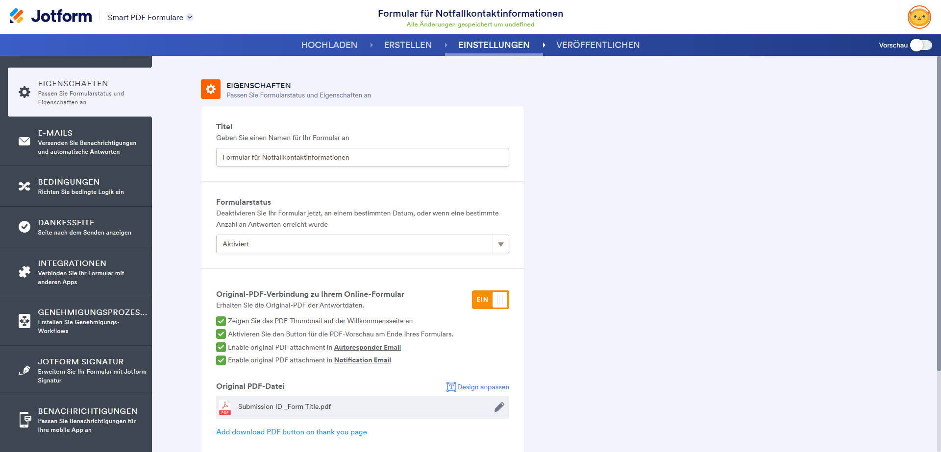Open JOTFORM SIGNATUR settings section
The image size is (941, 452).
pos(76,370)
